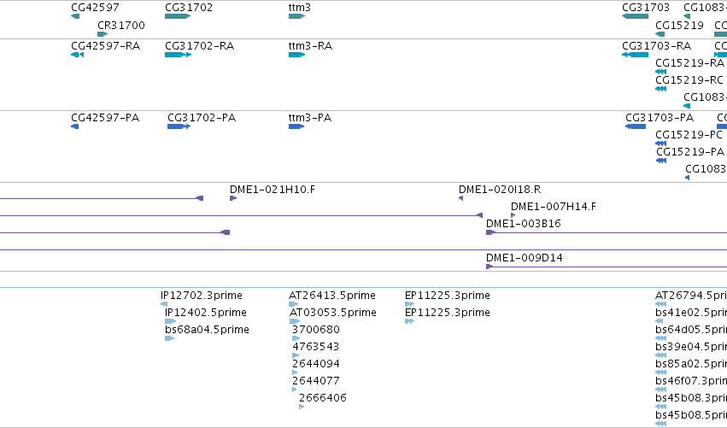Select the bs39e04.5prime EST label
This screenshot has width=727, height=428.
pyautogui.click(x=691, y=346)
